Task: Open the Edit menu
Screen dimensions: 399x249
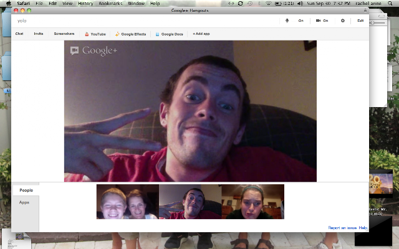Action: pos(52,3)
